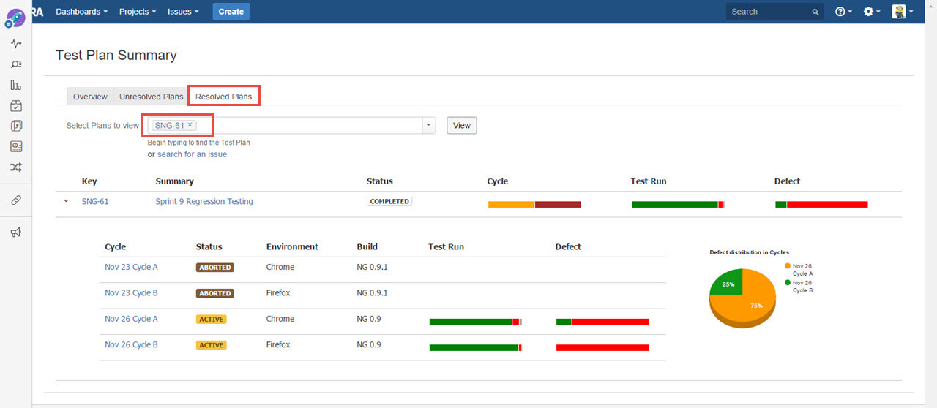
Task: Click NG 0.9 build for Nov 26 Cycle B
Action: point(369,345)
